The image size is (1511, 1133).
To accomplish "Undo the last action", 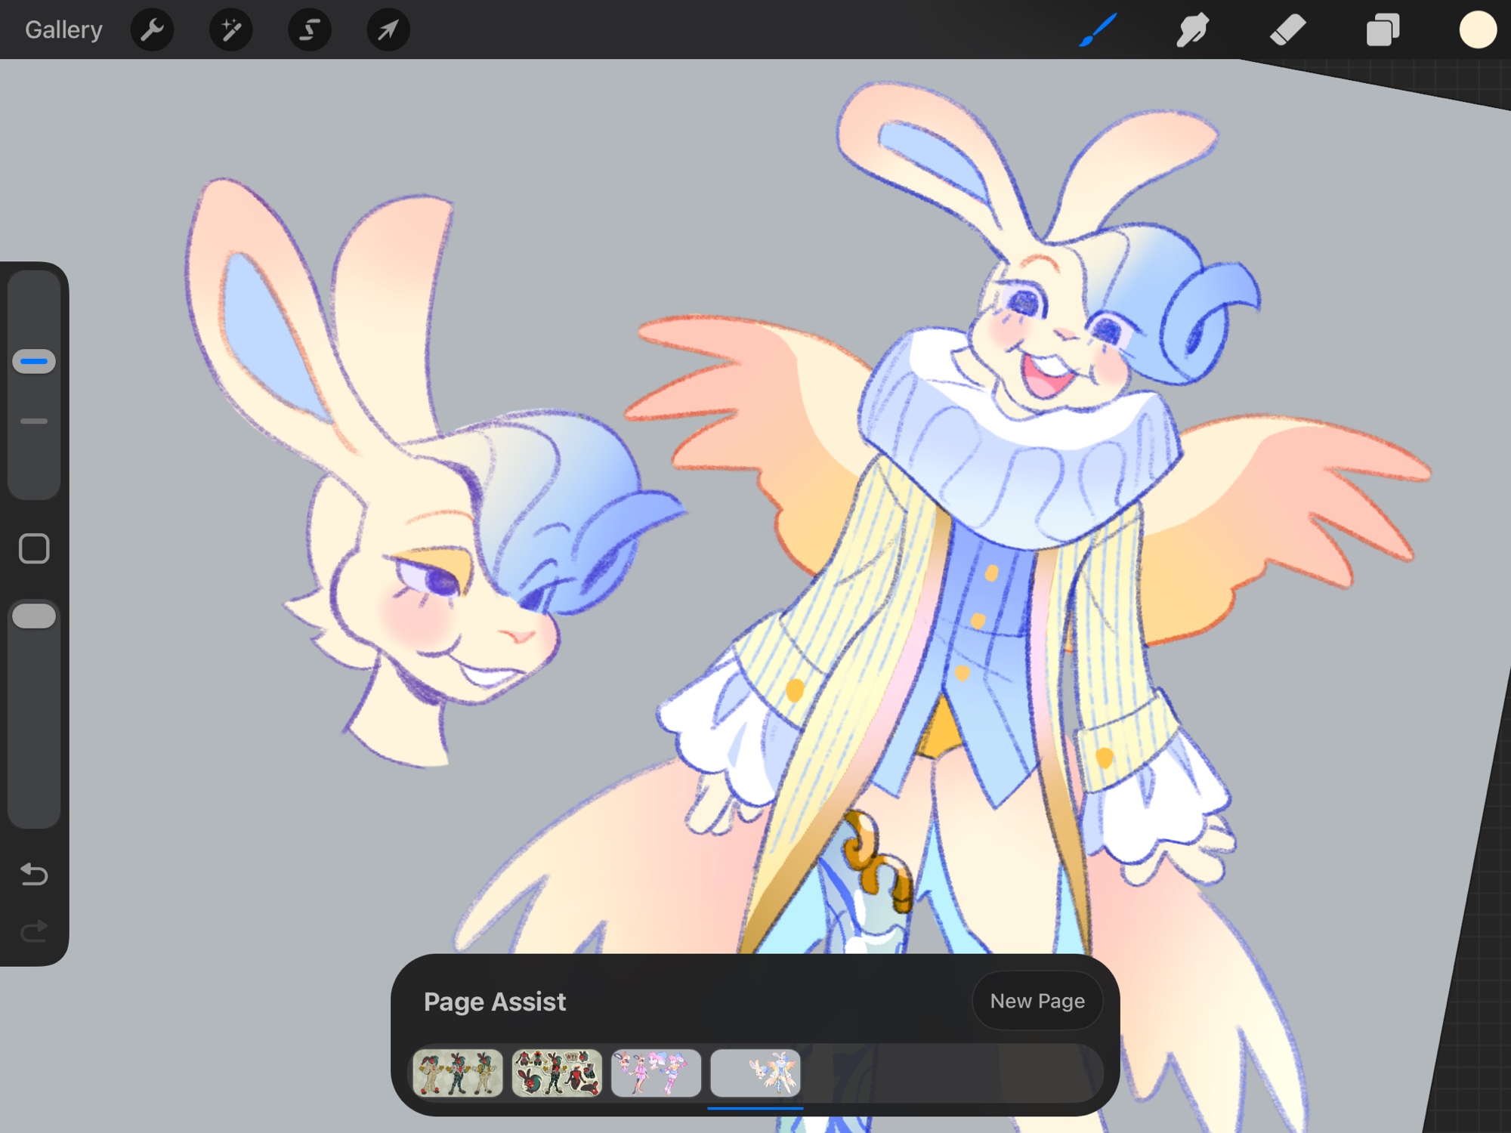I will (34, 874).
